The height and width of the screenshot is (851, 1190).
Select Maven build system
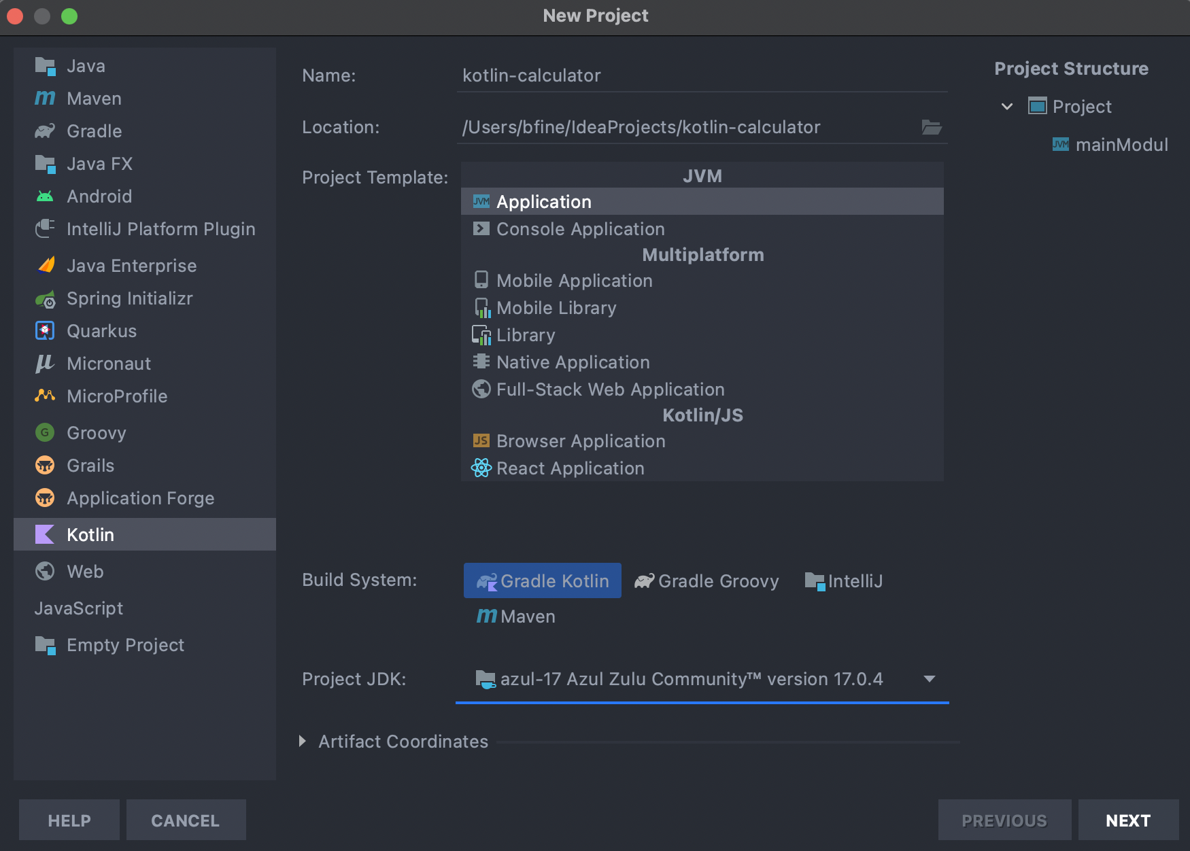tap(515, 616)
